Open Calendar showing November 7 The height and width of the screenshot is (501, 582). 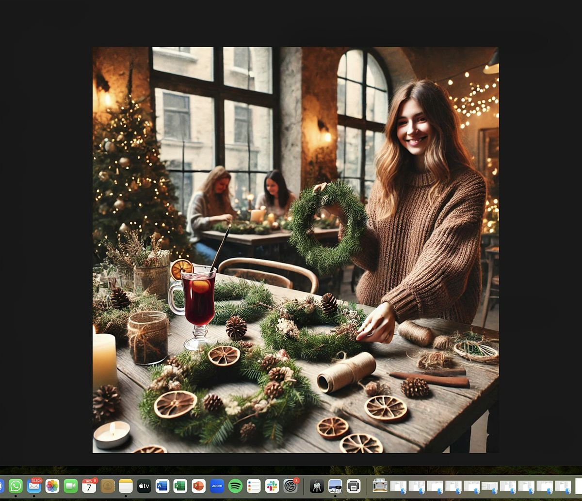pos(89,486)
